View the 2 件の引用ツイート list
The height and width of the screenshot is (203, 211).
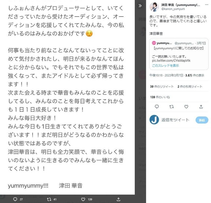(190, 87)
